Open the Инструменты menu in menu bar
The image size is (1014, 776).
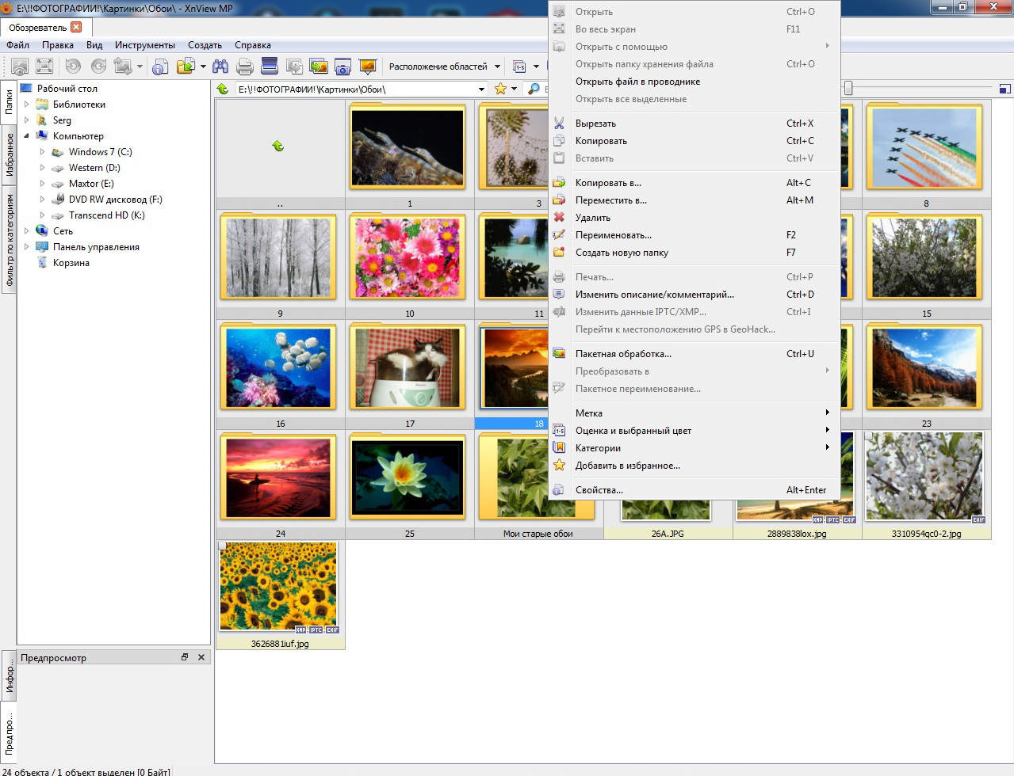[x=144, y=45]
